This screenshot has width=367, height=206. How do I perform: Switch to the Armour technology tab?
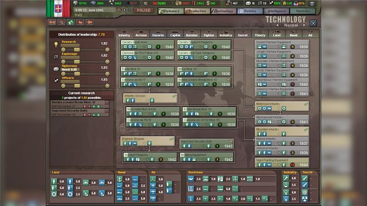(x=141, y=34)
